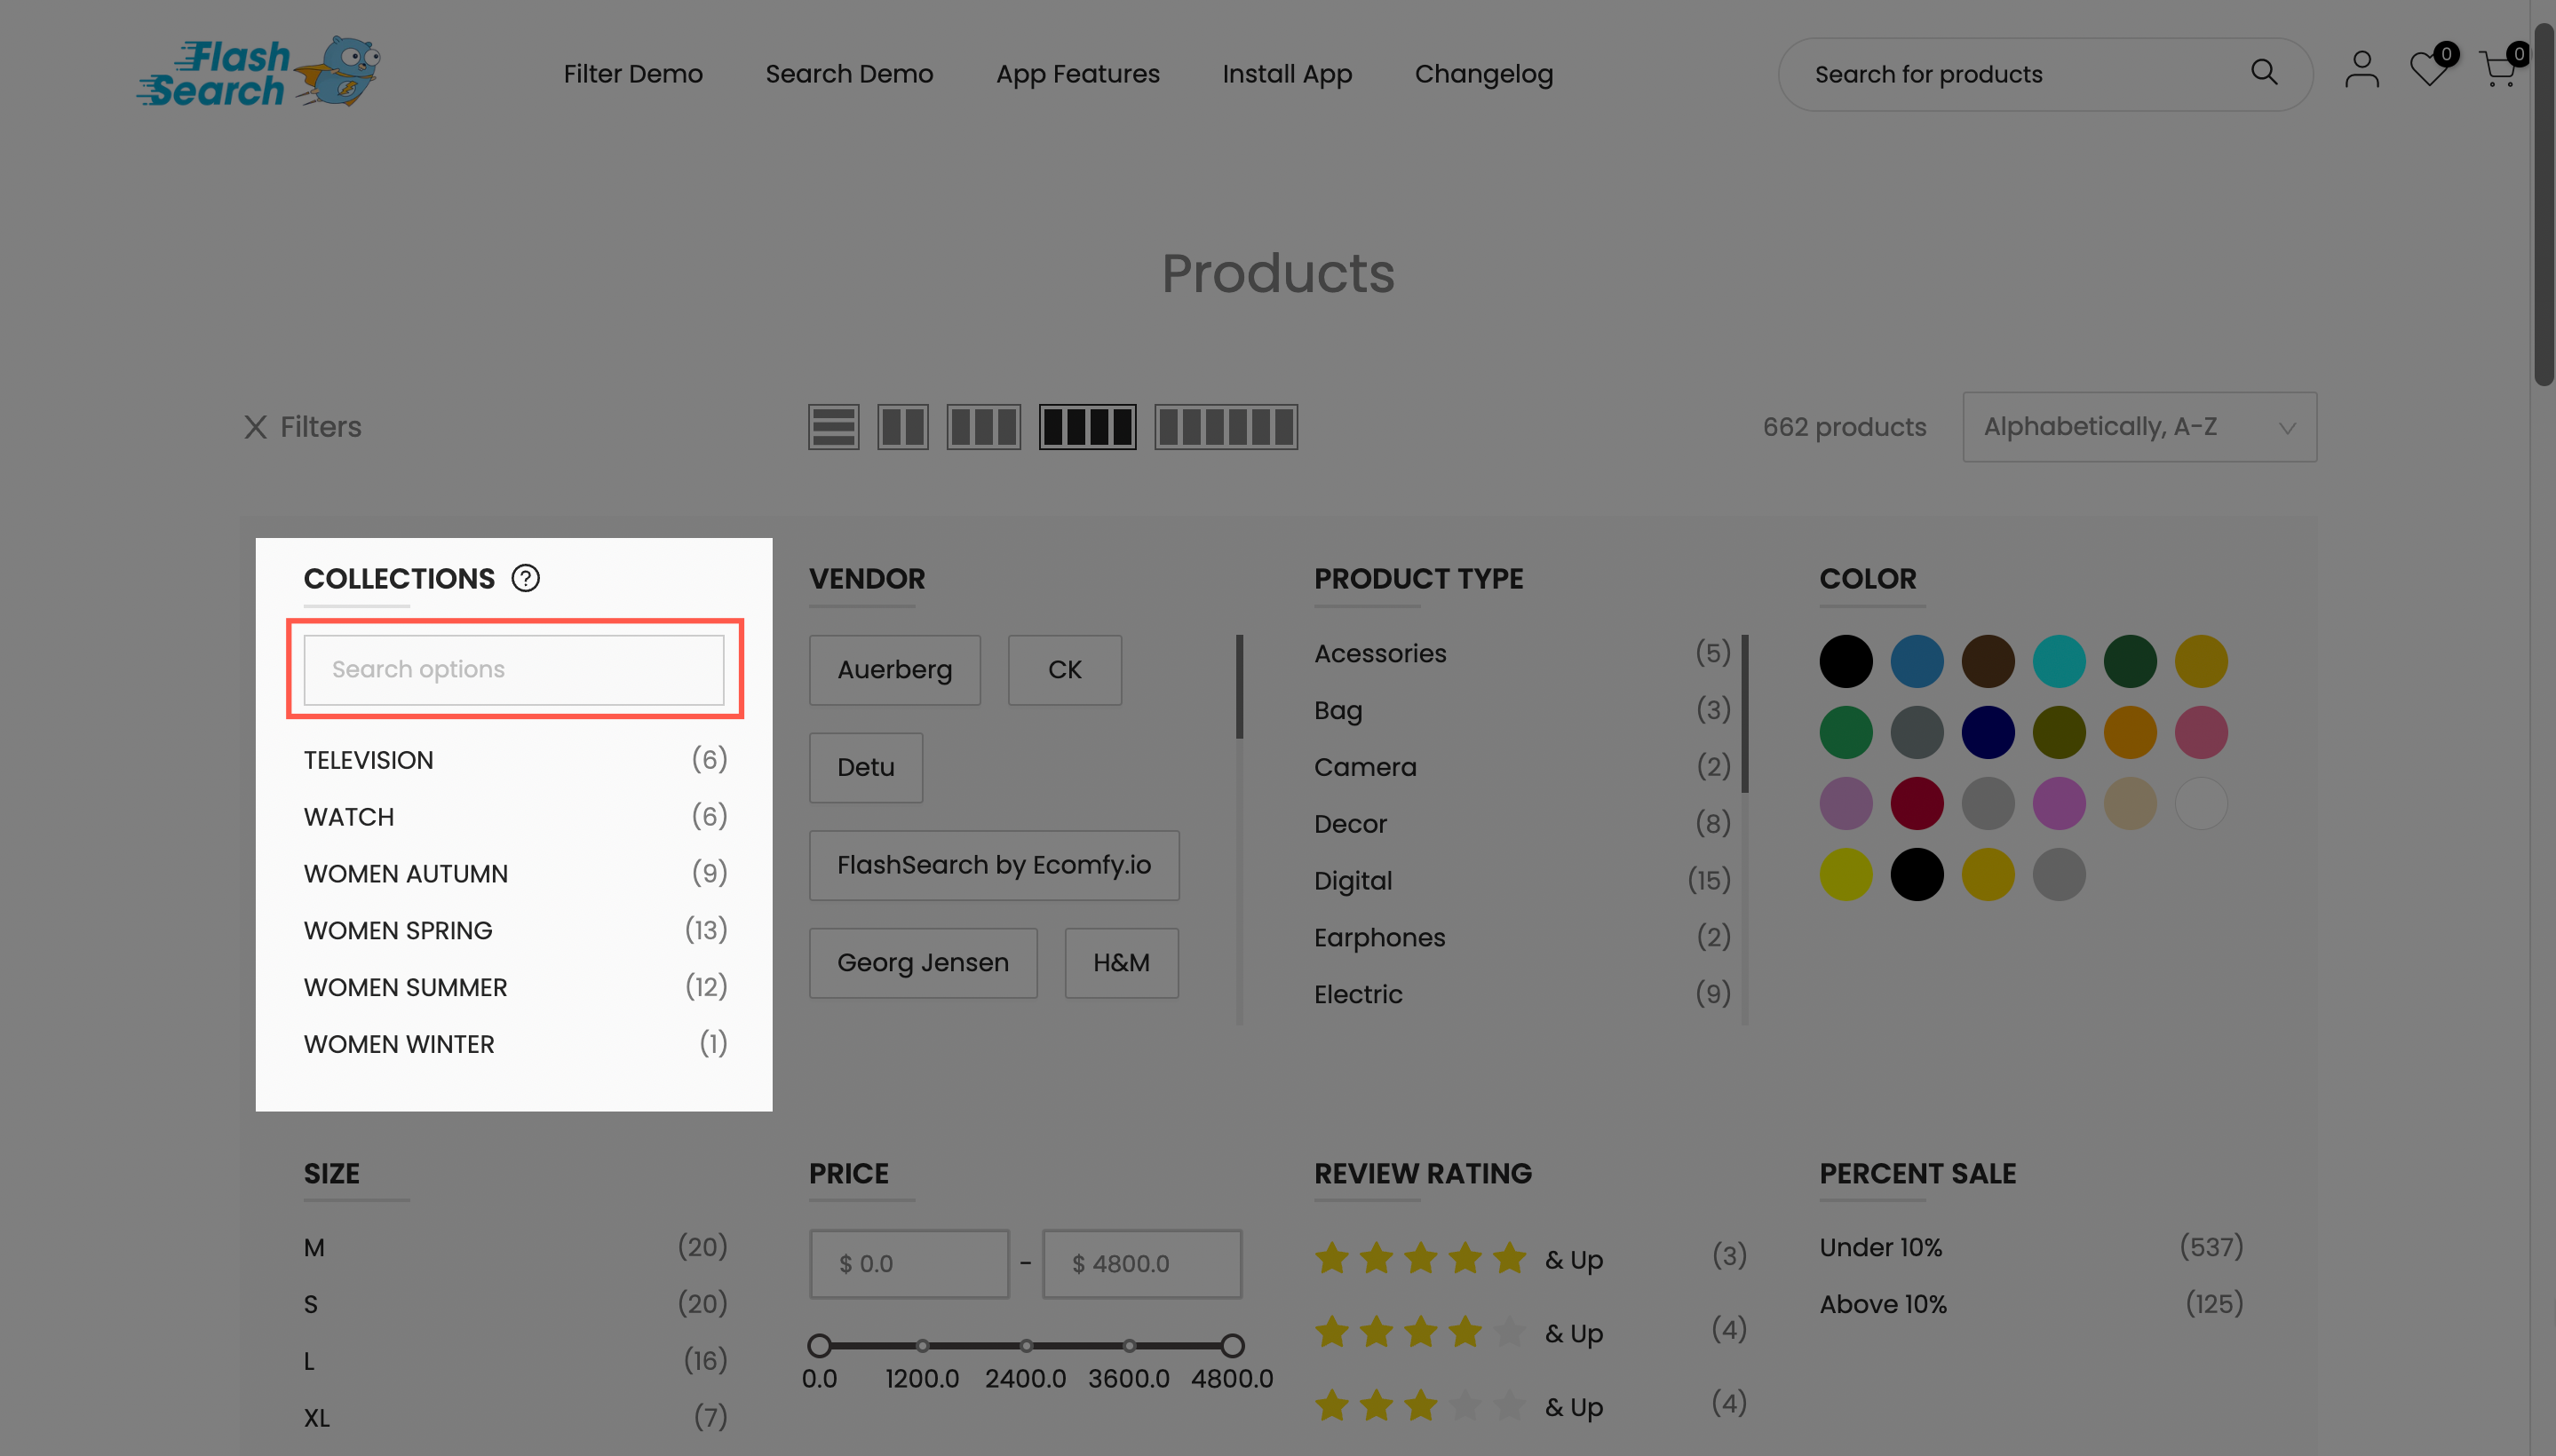2556x1456 pixels.
Task: Filter by Electric product type
Action: pyautogui.click(x=1521, y=994)
